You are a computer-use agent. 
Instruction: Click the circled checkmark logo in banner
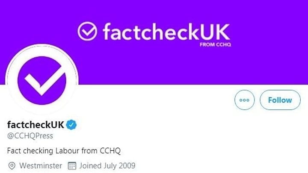click(87, 31)
